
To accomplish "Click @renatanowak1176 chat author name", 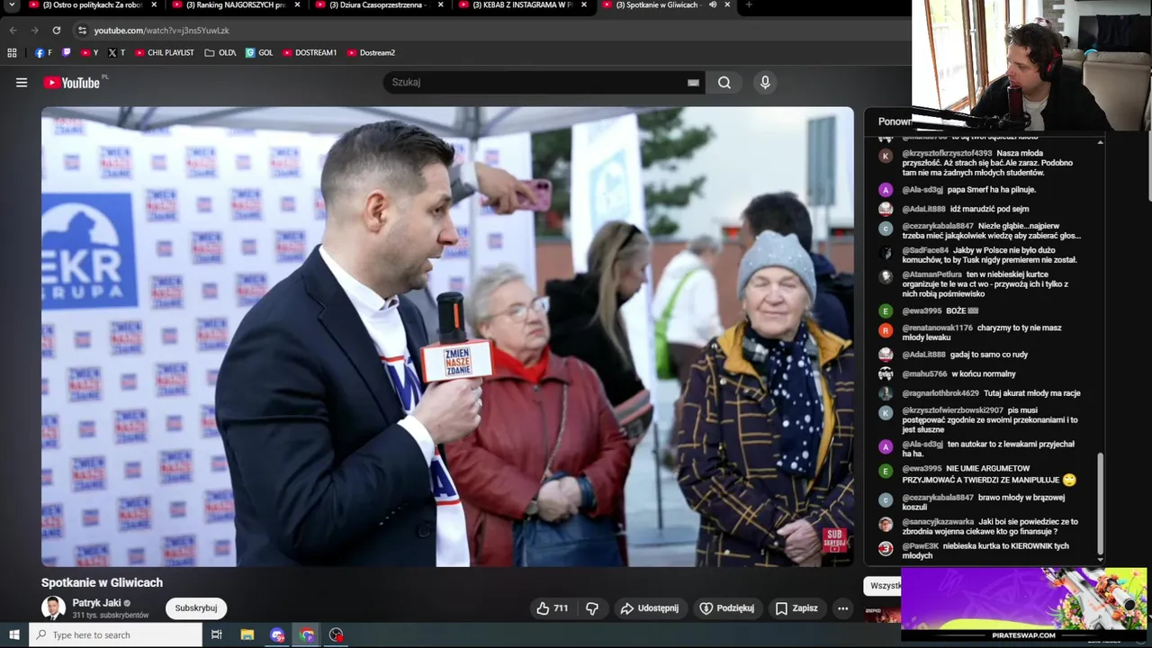I will click(938, 328).
